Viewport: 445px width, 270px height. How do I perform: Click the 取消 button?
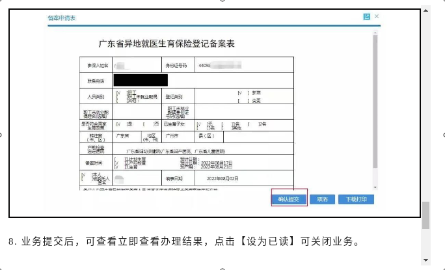click(323, 199)
